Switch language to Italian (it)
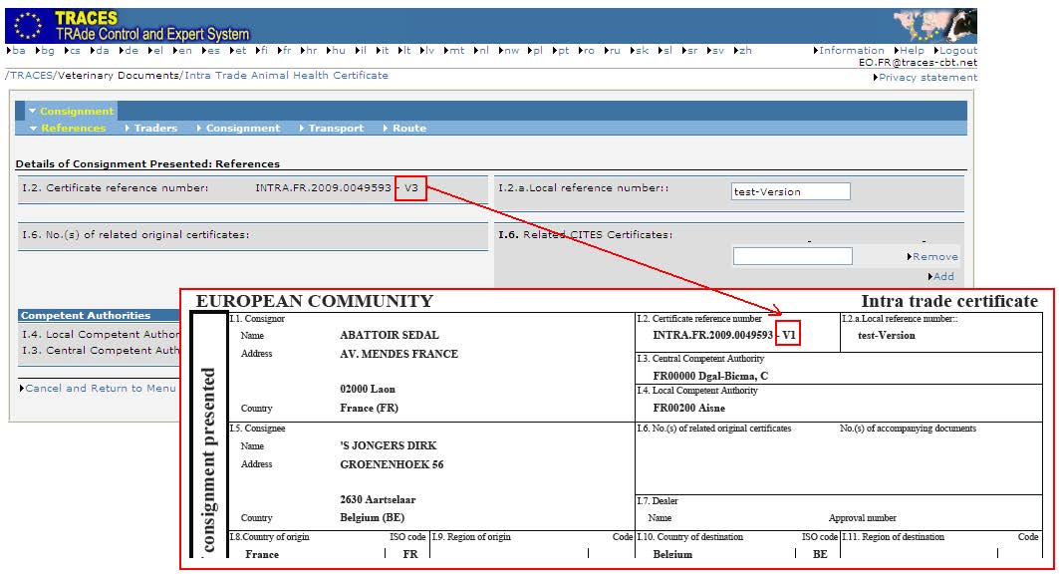 point(383,51)
